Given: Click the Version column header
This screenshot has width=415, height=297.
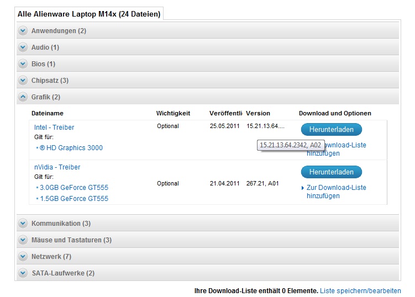Looking at the screenshot, I should 258,113.
